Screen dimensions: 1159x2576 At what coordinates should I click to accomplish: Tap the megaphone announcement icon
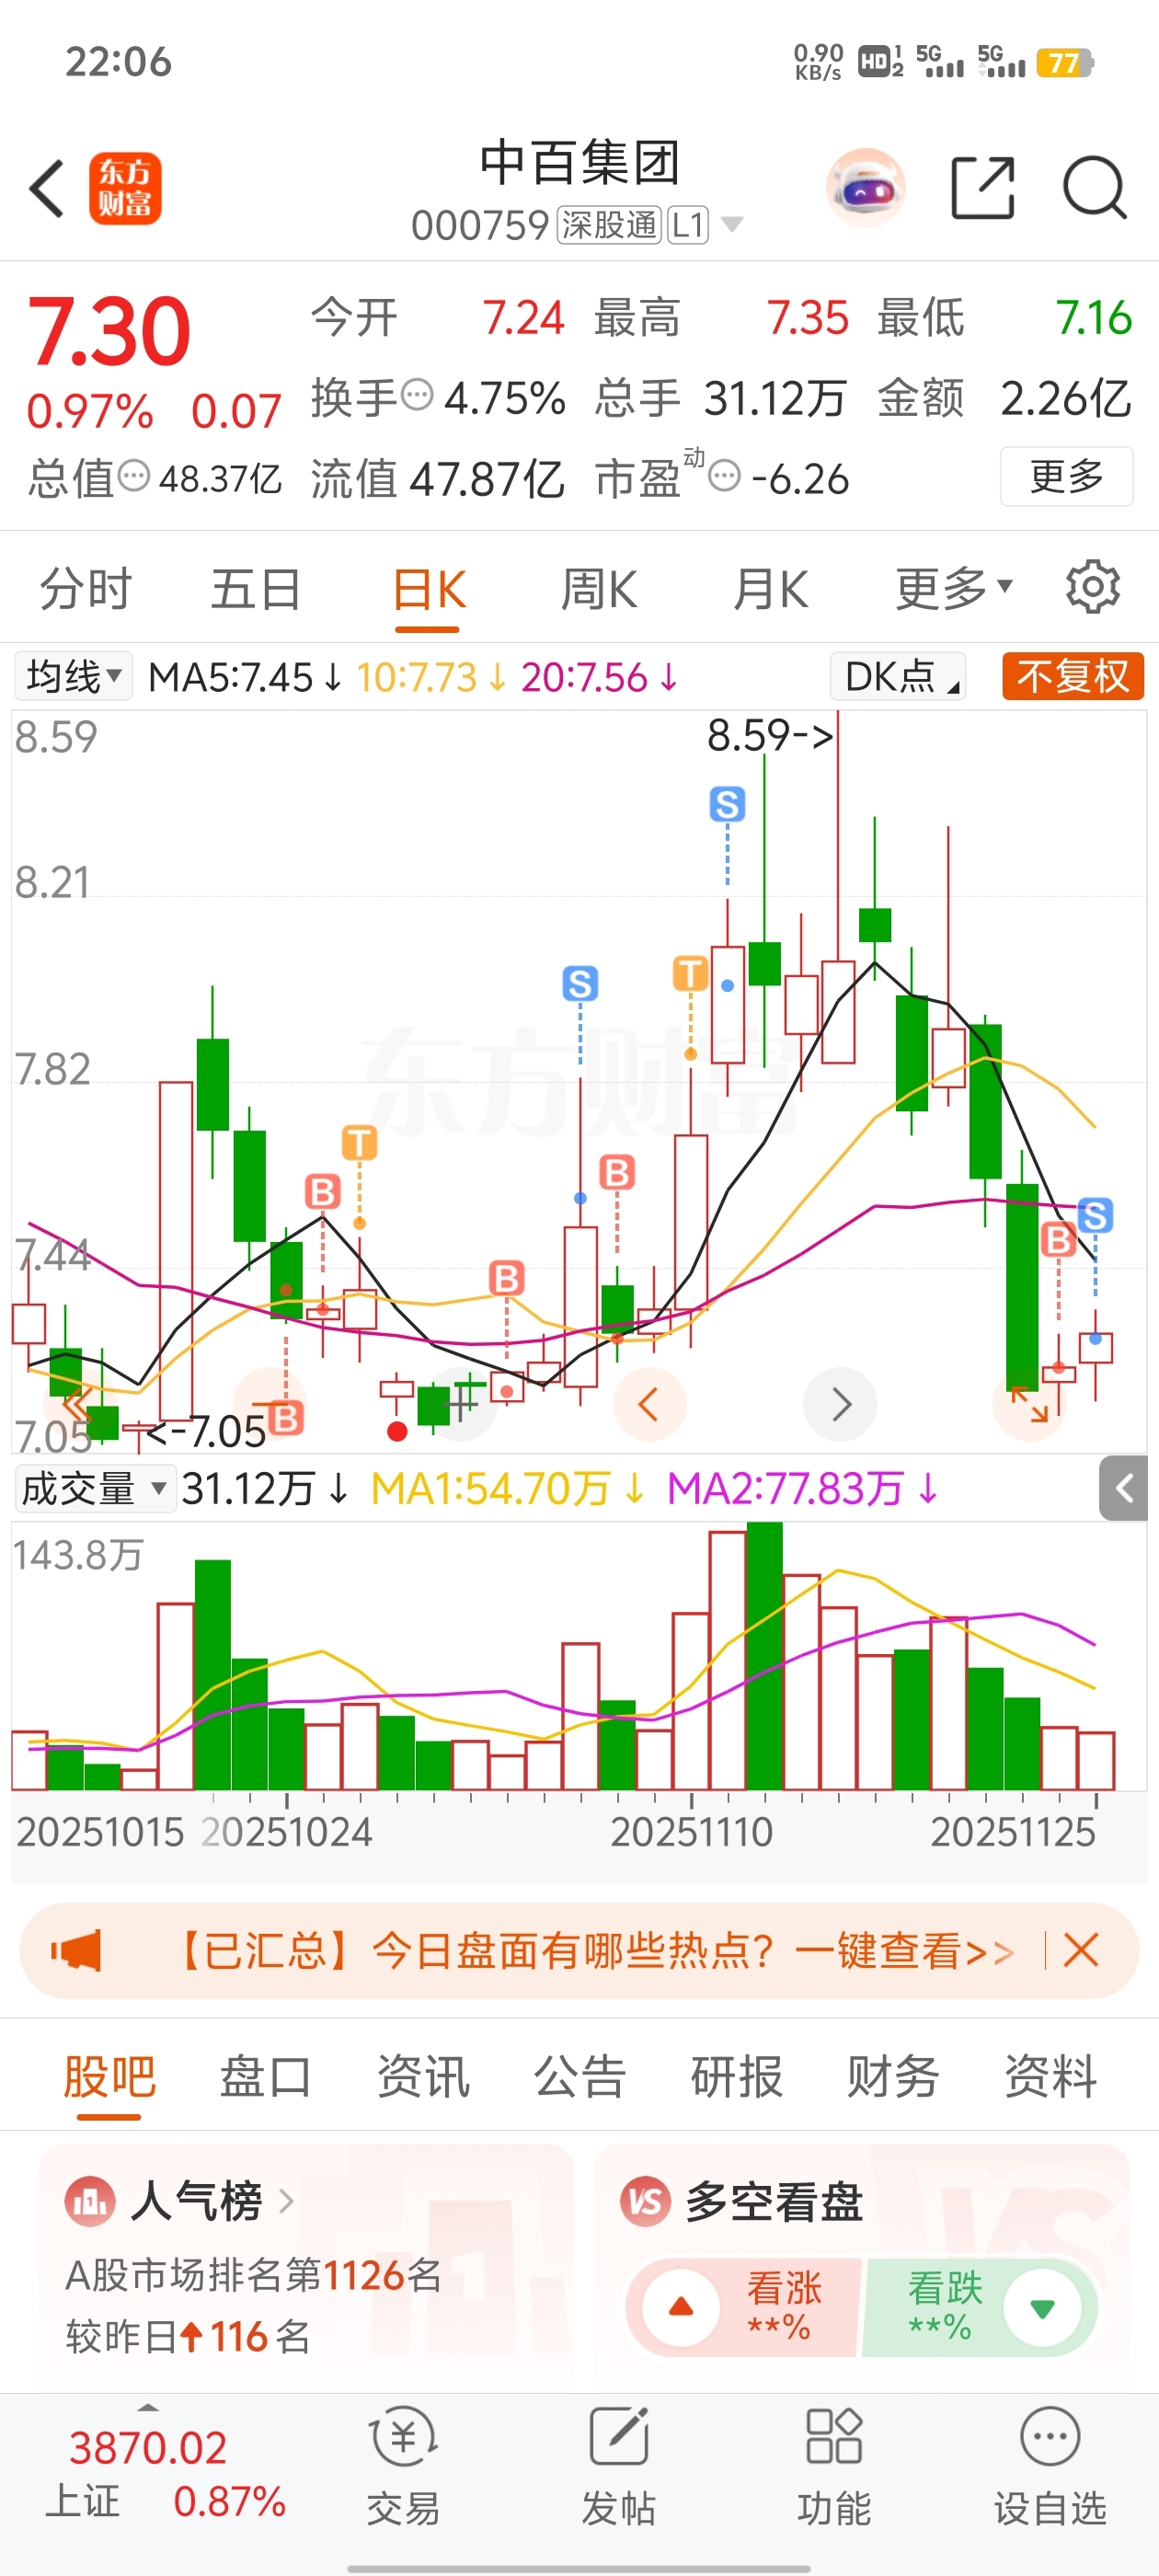tap(76, 1951)
